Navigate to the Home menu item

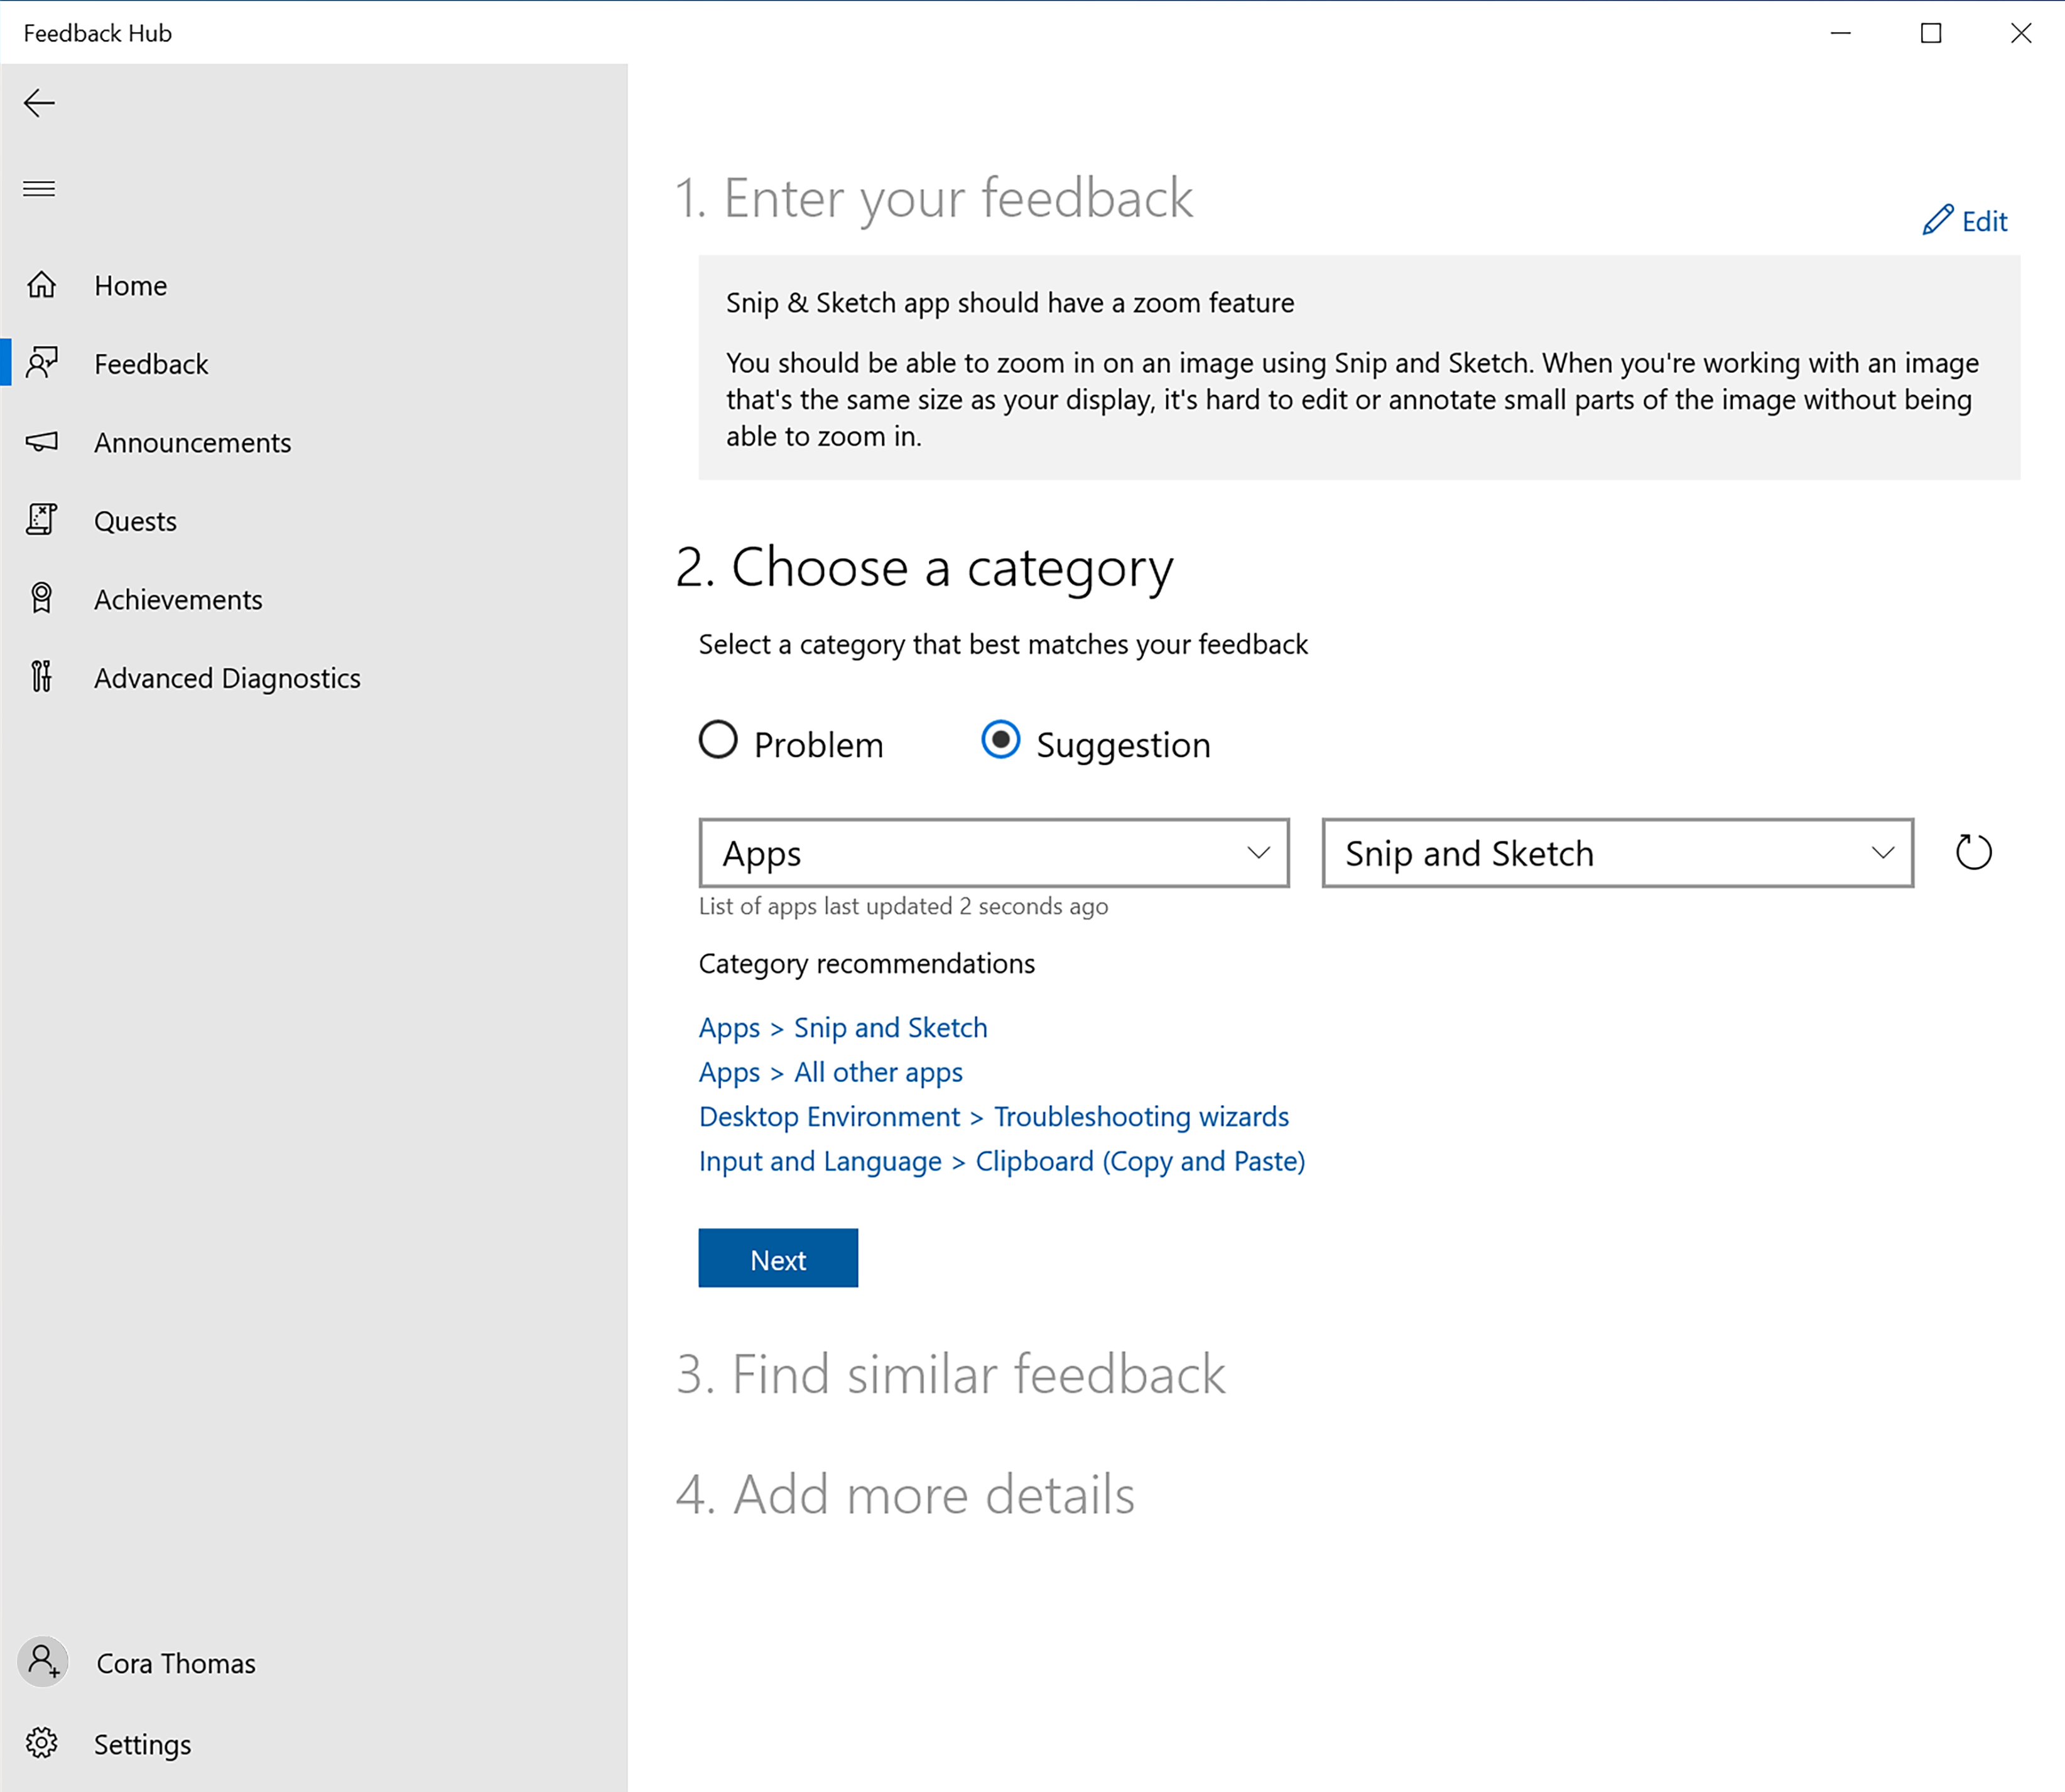[132, 284]
